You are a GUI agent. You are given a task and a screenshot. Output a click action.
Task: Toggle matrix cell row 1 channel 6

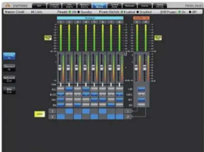pyautogui.click(x=103, y=111)
